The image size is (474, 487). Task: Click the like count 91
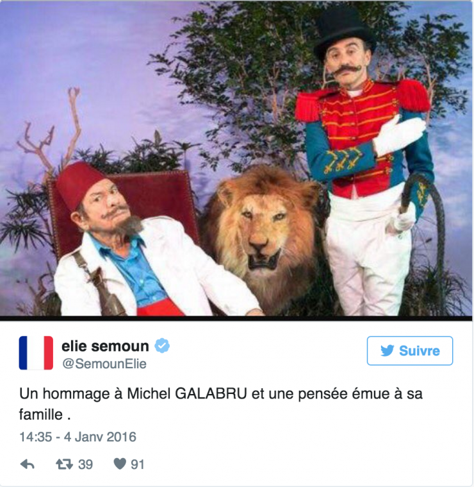(x=138, y=465)
